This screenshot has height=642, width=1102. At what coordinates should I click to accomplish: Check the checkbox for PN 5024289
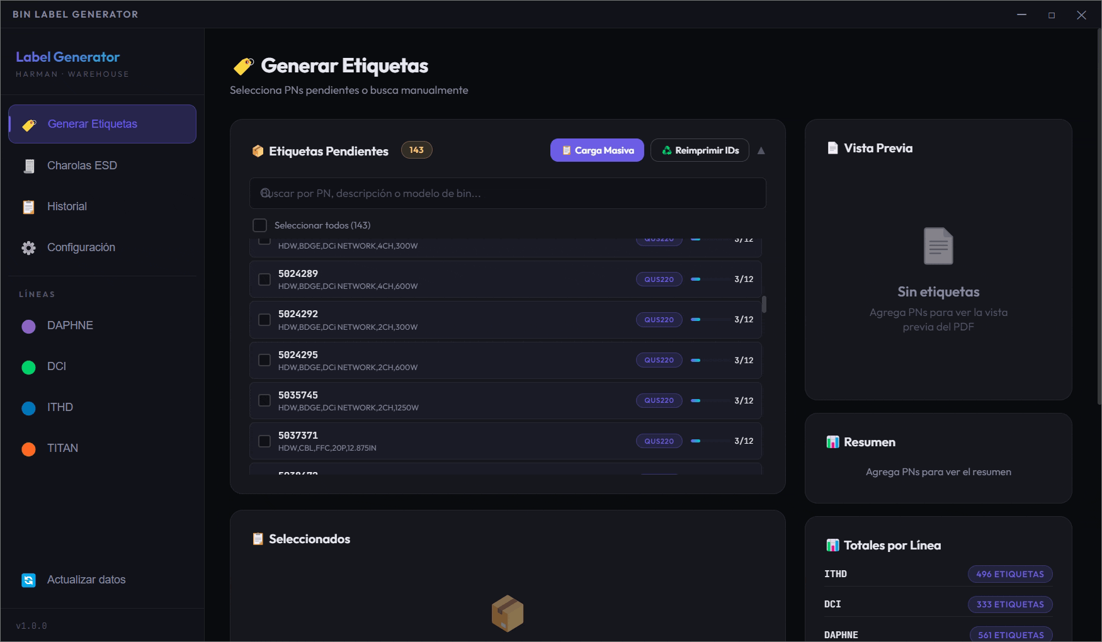pyautogui.click(x=264, y=279)
